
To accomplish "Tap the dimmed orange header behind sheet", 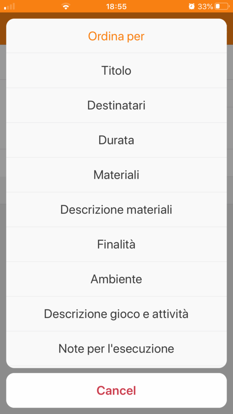I will click(x=116, y=16).
